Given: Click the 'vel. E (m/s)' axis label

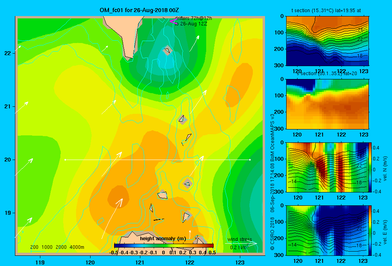Looking at the screenshot, I should click(x=385, y=232).
